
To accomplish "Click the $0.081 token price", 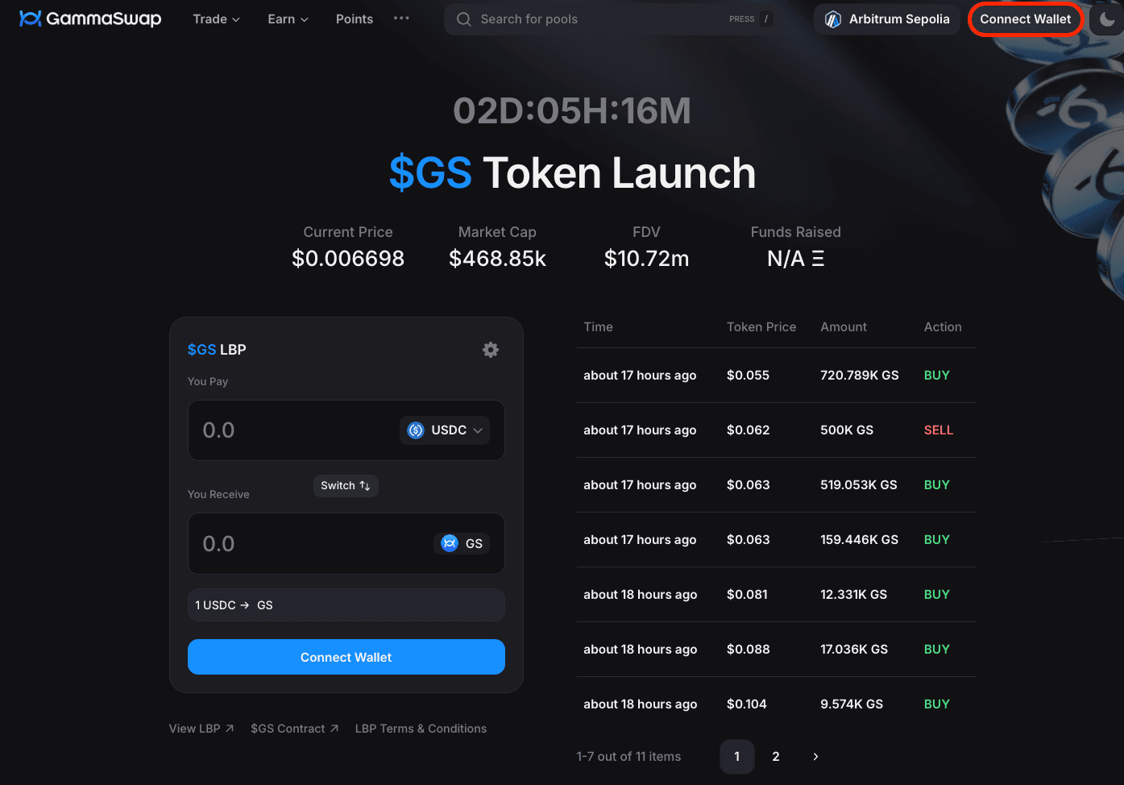I will pyautogui.click(x=748, y=595).
